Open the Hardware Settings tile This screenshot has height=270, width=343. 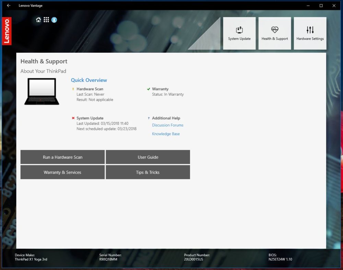pyautogui.click(x=310, y=34)
